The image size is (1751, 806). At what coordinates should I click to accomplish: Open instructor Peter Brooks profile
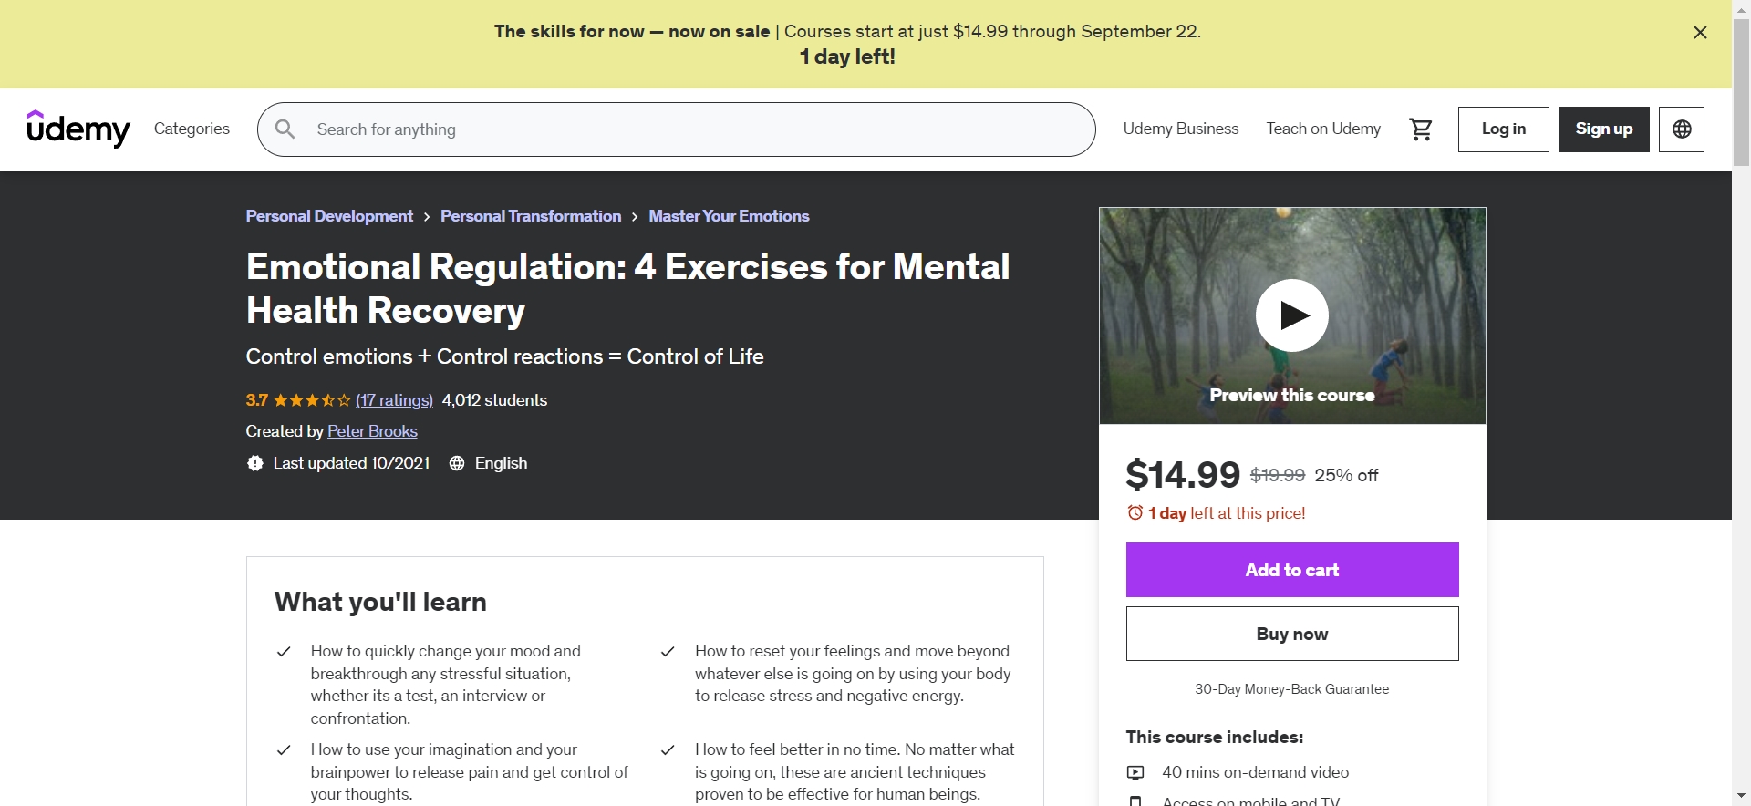click(372, 431)
